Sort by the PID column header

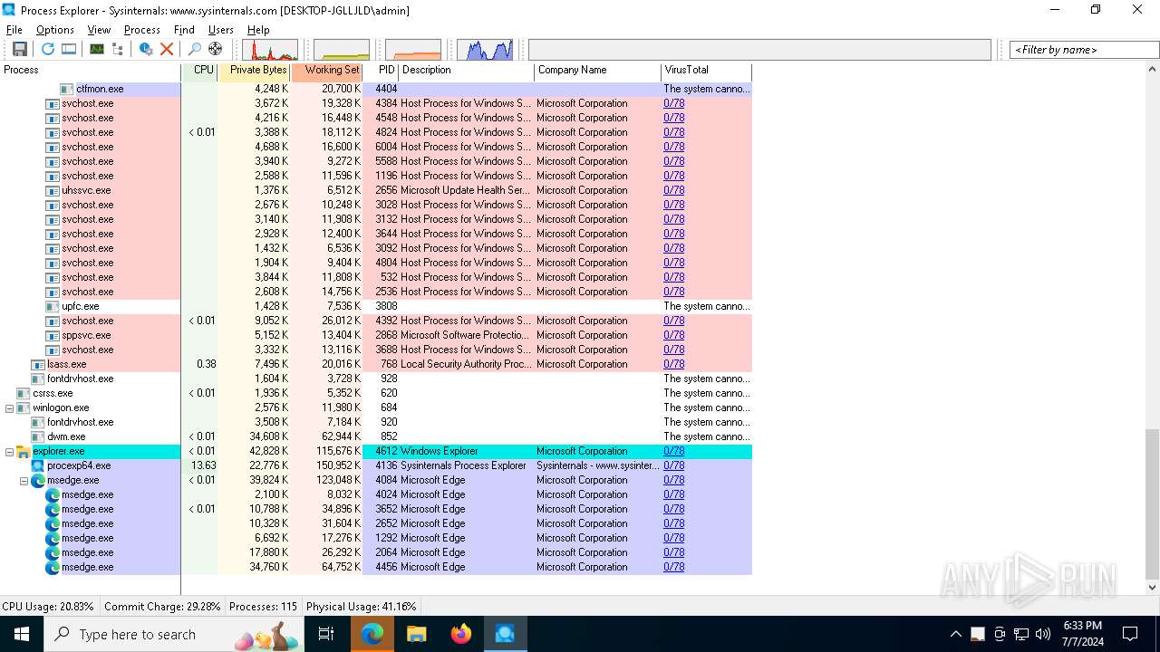coord(381,71)
